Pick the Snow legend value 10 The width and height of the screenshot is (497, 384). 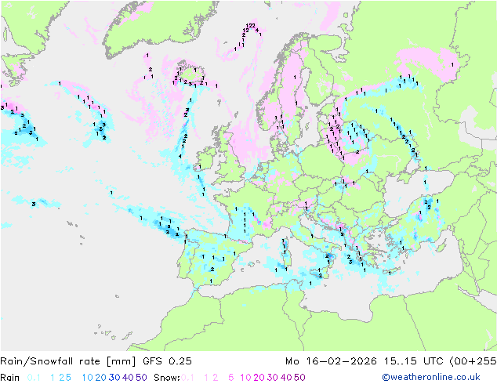coord(245,378)
